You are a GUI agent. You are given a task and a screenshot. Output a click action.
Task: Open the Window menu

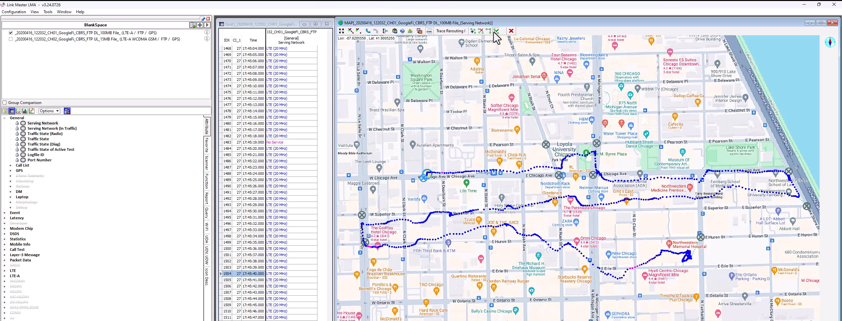tap(64, 12)
